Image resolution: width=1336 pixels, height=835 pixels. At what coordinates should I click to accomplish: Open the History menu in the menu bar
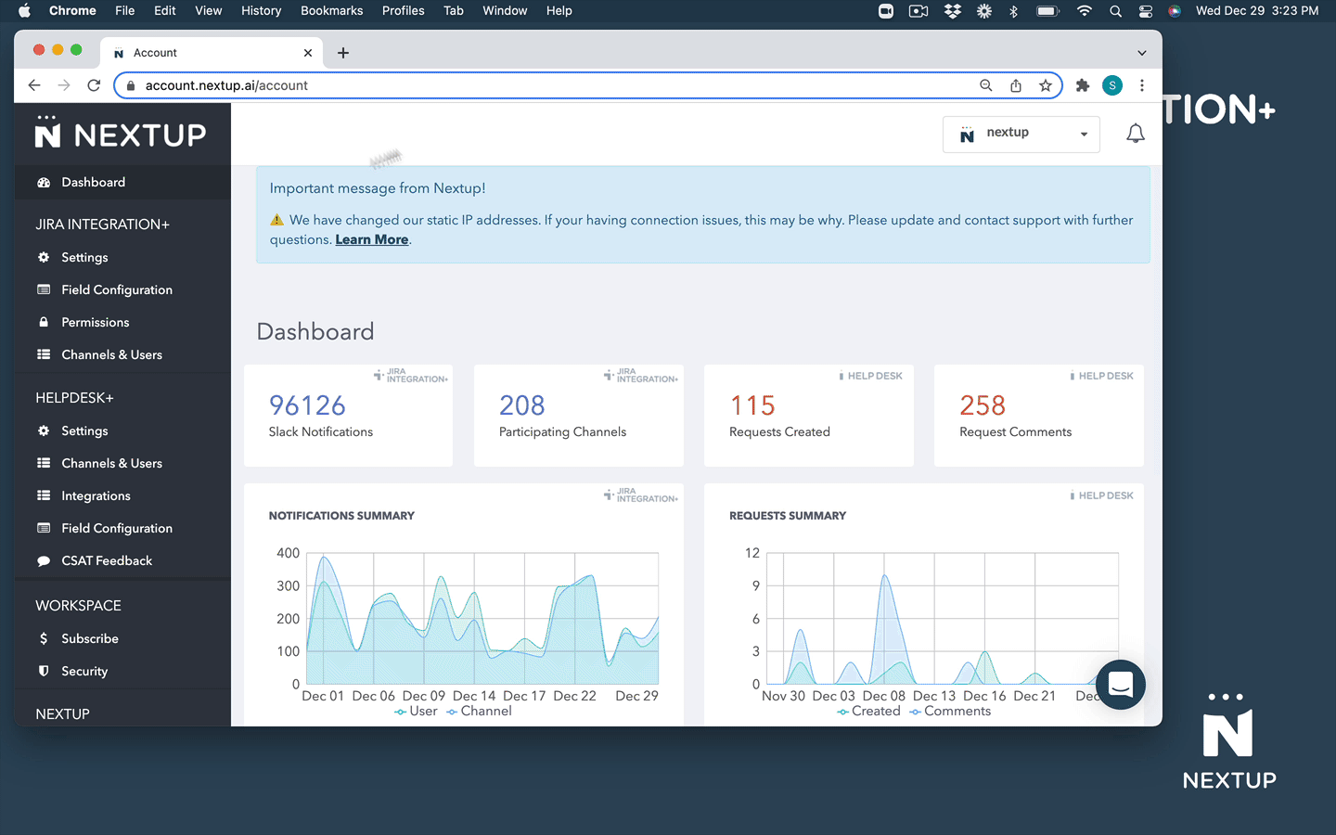(x=261, y=10)
